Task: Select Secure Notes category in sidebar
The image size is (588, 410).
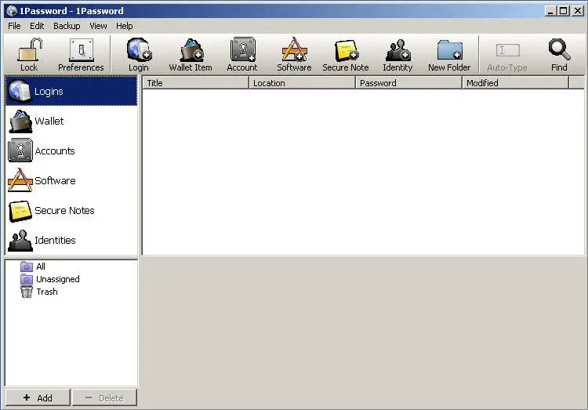Action: coord(71,210)
